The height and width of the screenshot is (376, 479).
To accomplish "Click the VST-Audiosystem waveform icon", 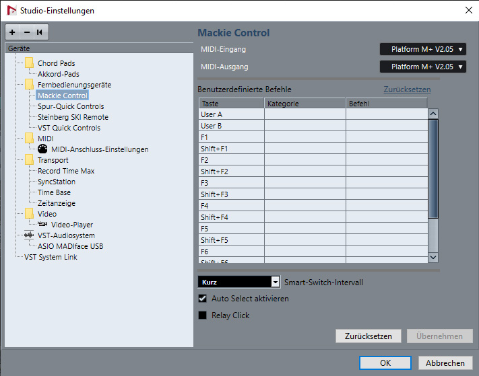I will (x=28, y=235).
